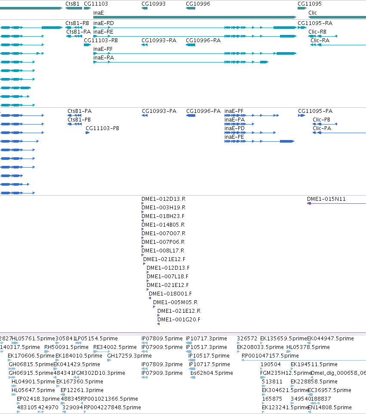Open the EK208033.5prime EST label
The width and height of the screenshot is (366, 414).
coord(260,347)
